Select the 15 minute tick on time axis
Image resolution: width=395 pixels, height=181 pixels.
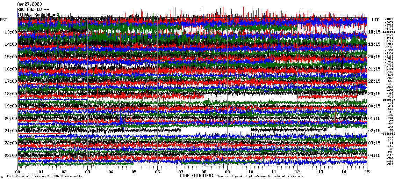pyautogui.click(x=367, y=172)
